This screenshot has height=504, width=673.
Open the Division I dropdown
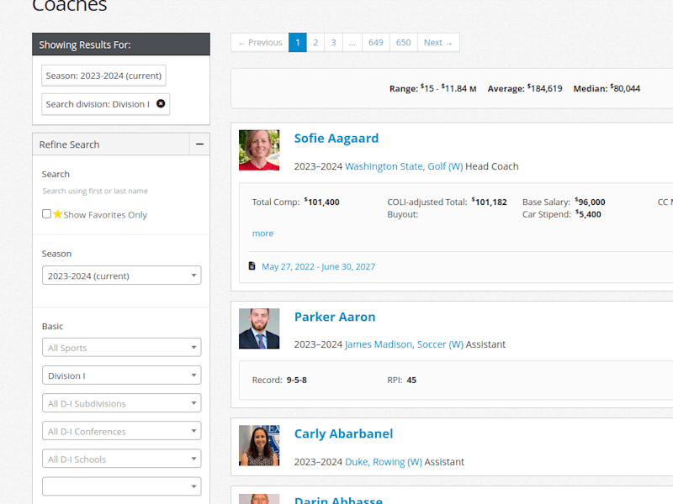(x=121, y=375)
